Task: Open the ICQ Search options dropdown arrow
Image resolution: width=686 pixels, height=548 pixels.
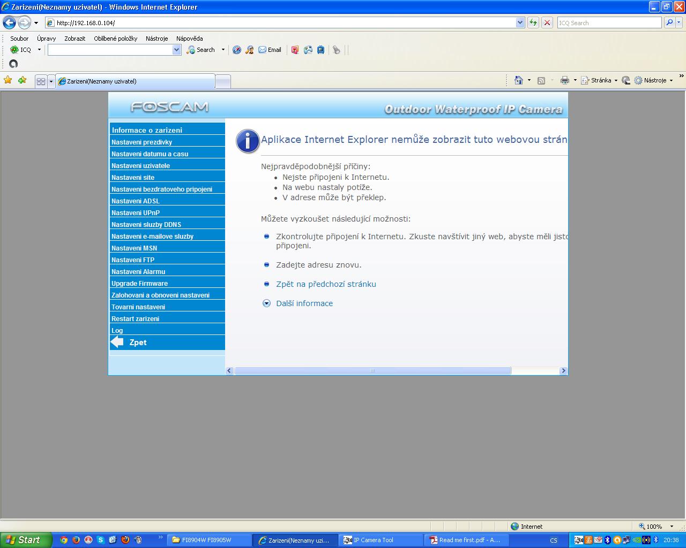Action: tap(223, 50)
